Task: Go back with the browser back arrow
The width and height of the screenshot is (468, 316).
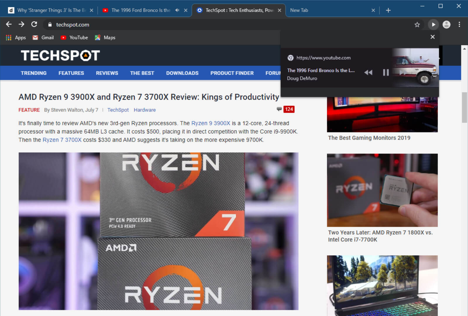Action: [9, 24]
